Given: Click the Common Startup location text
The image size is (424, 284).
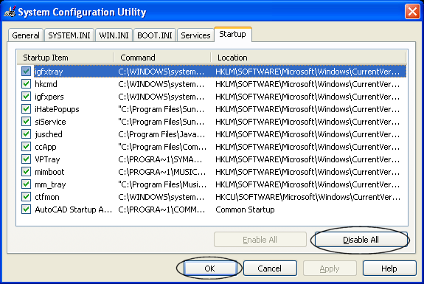Looking at the screenshot, I should click(245, 209).
